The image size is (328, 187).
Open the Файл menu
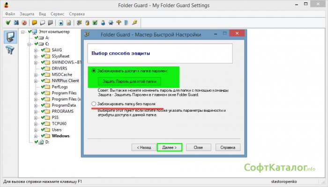coord(10,14)
